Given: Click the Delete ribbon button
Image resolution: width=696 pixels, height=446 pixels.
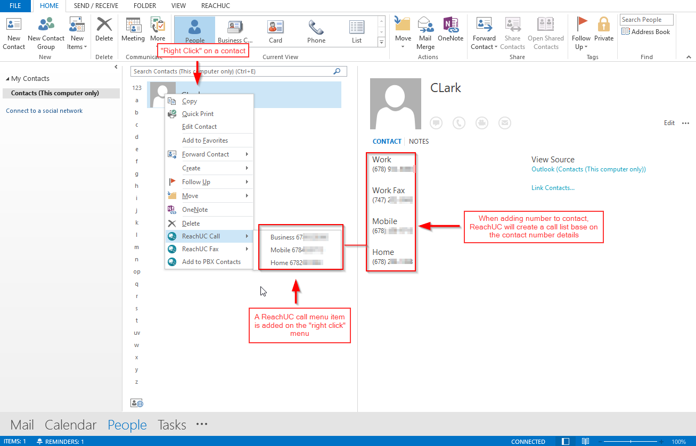Looking at the screenshot, I should (104, 29).
